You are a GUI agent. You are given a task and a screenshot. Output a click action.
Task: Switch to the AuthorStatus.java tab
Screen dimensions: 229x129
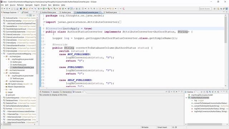pyautogui.click(x=49, y=13)
